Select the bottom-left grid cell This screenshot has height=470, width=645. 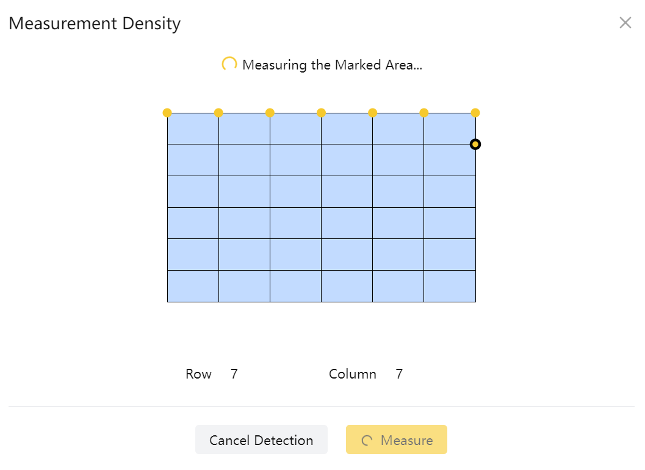click(193, 286)
